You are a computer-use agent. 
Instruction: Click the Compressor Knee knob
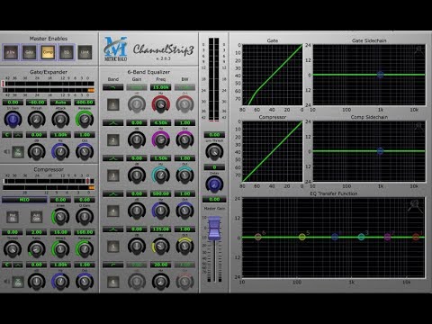(60, 217)
